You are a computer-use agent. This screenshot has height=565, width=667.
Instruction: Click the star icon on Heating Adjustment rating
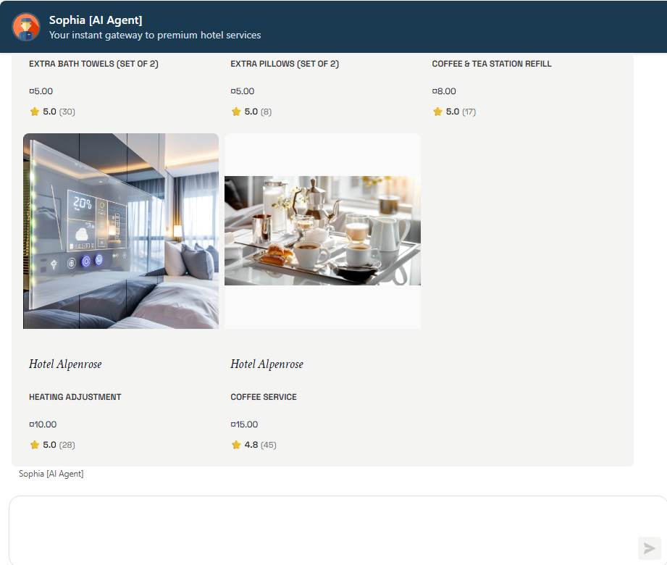click(x=33, y=444)
